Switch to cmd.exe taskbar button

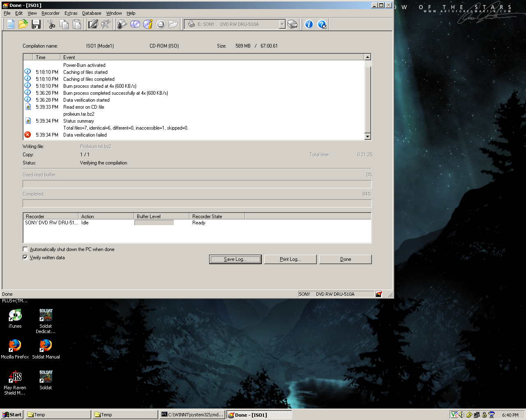(x=192, y=415)
